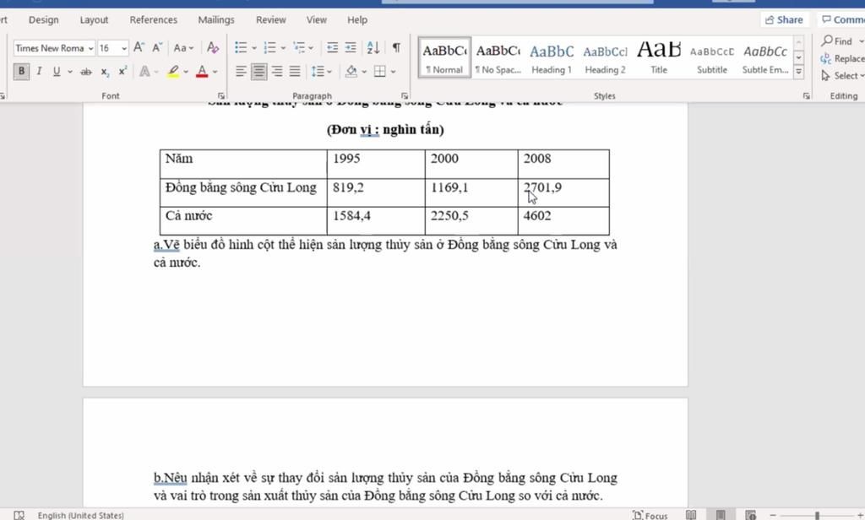Click the Shading paint bucket icon
Viewport: 865px width, 520px height.
click(x=351, y=71)
